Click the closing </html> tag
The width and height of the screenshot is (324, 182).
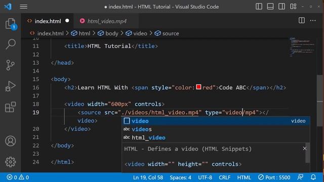pyautogui.click(x=62, y=162)
